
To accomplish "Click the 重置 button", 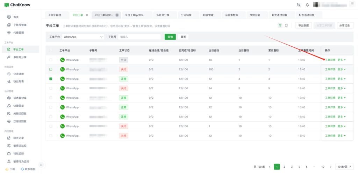I will (183, 37).
